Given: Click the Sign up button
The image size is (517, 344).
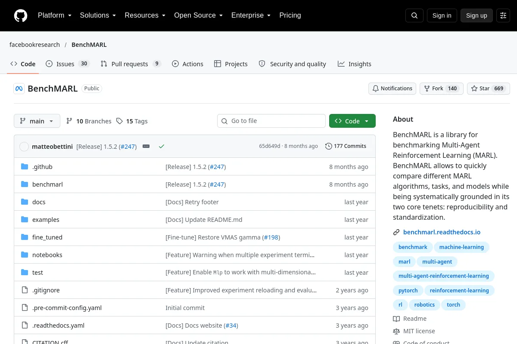Looking at the screenshot, I should (477, 15).
